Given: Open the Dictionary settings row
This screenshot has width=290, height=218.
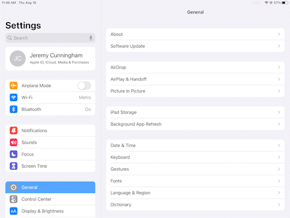Looking at the screenshot, I should point(195,205).
